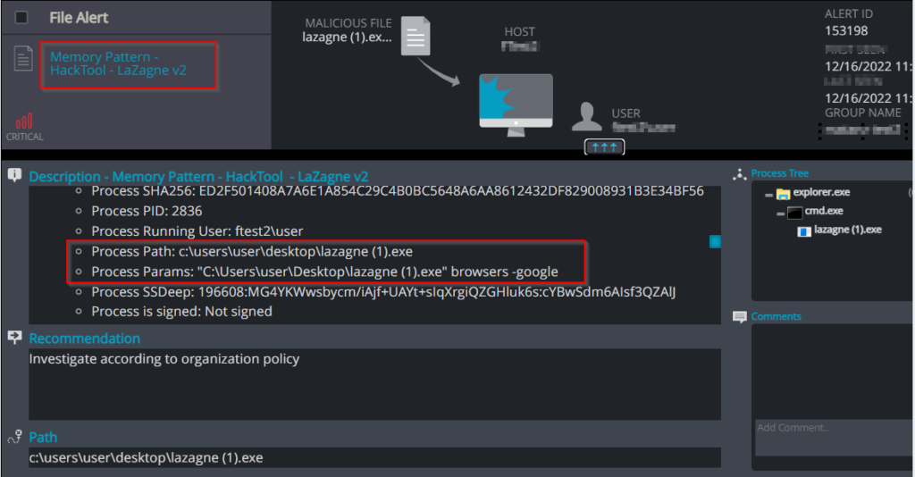Open the Path heading
This screenshot has height=477, width=915.
[43, 438]
